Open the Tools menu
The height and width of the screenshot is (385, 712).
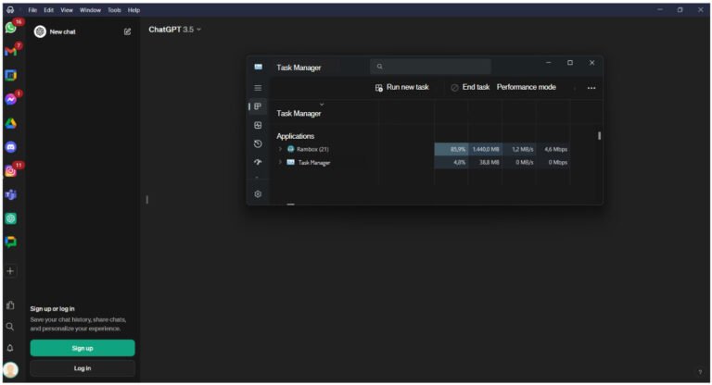click(114, 9)
